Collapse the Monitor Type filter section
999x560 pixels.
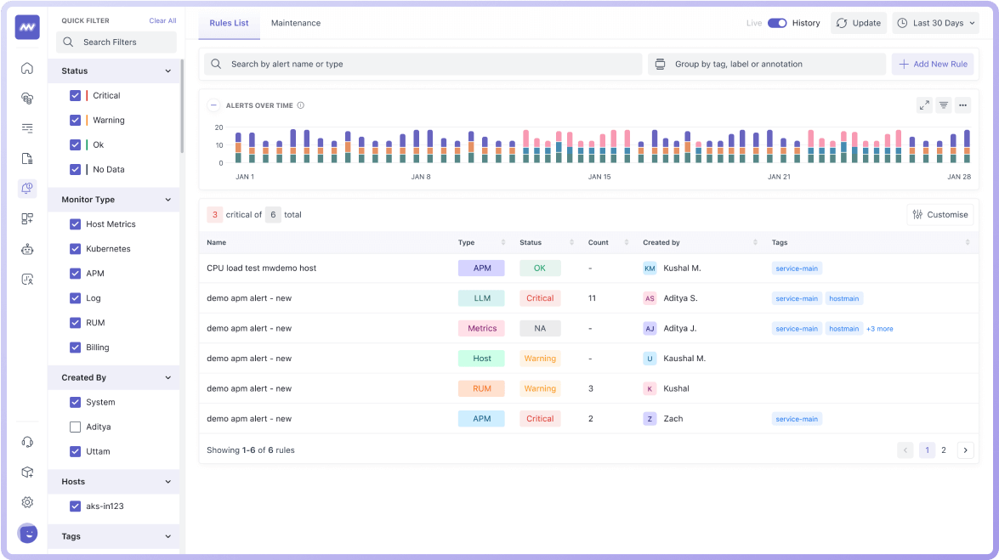[167, 200]
